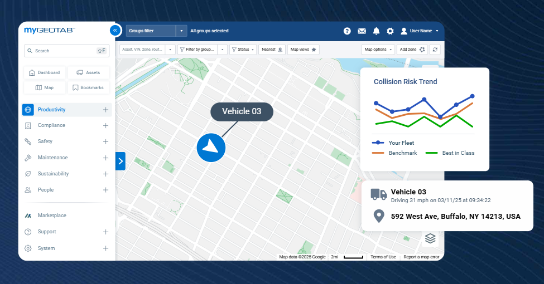The image size is (544, 284).
Task: Expand Productivity with its plus icon
Action: [106, 110]
